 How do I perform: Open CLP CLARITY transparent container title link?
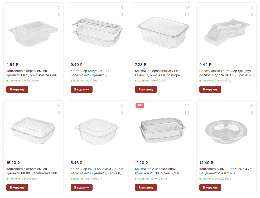[159, 73]
